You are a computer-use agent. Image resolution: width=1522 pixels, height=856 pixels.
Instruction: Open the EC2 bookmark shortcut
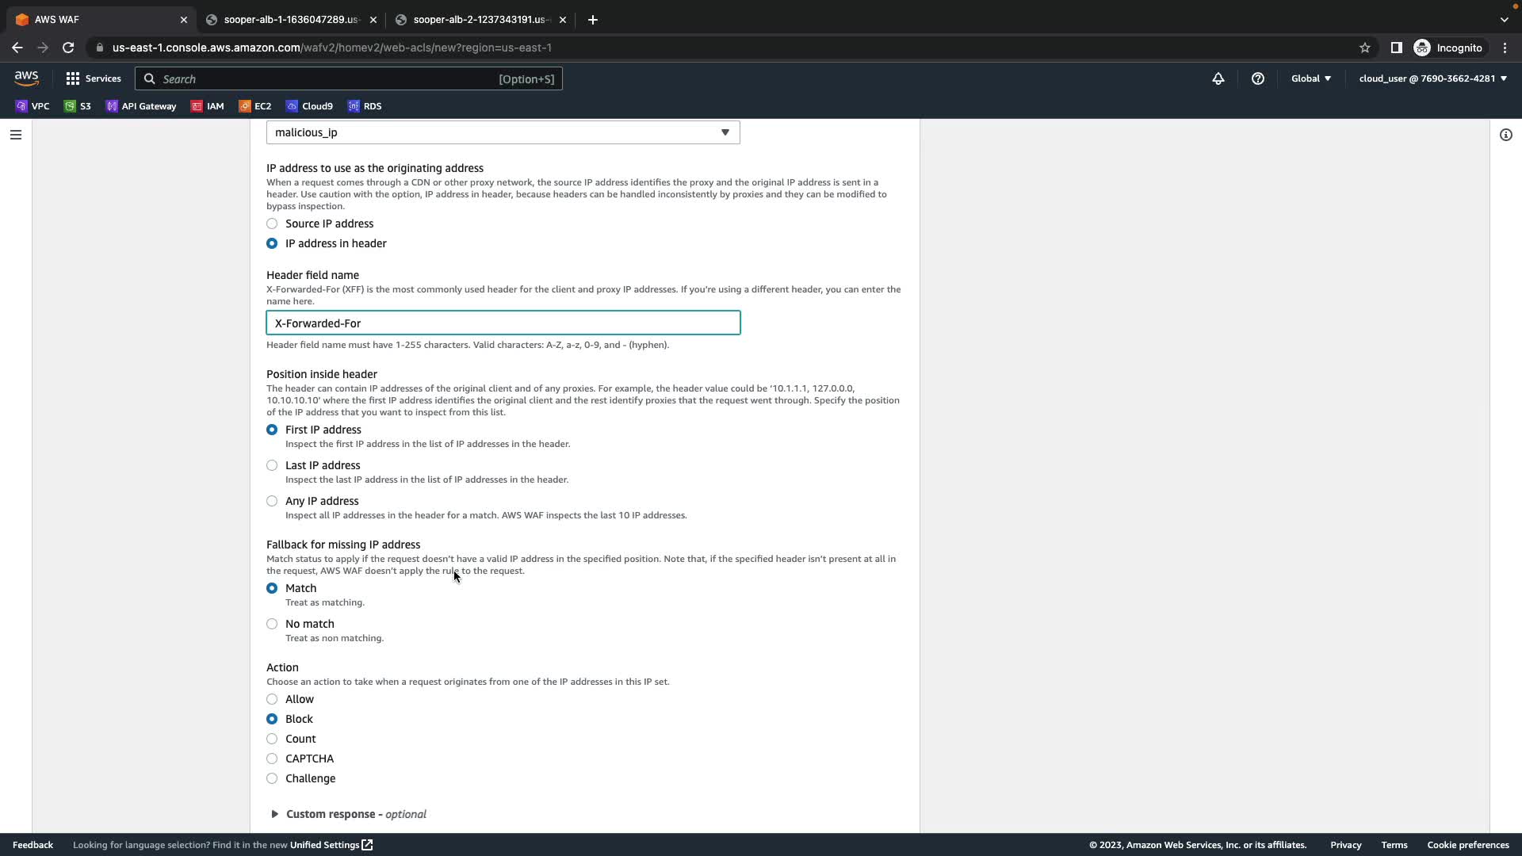click(x=255, y=106)
